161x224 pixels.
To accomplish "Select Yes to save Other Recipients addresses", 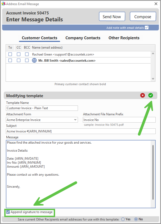I will [x=123, y=219].
